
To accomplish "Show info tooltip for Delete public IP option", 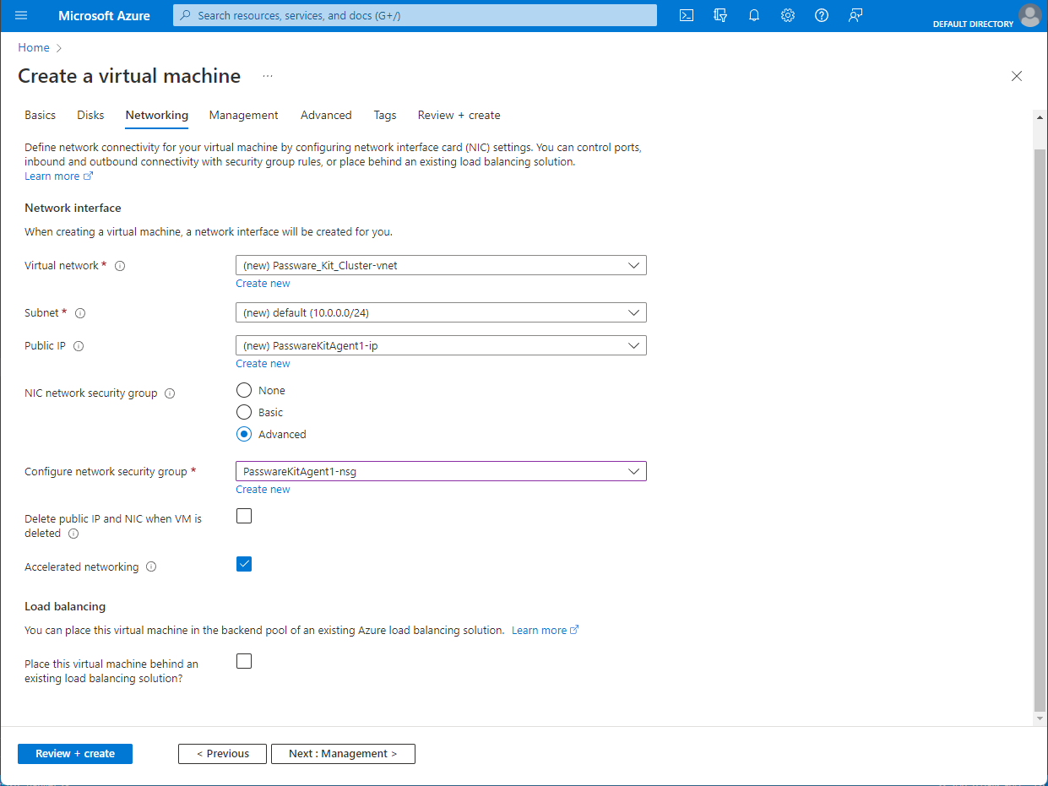I will [73, 534].
